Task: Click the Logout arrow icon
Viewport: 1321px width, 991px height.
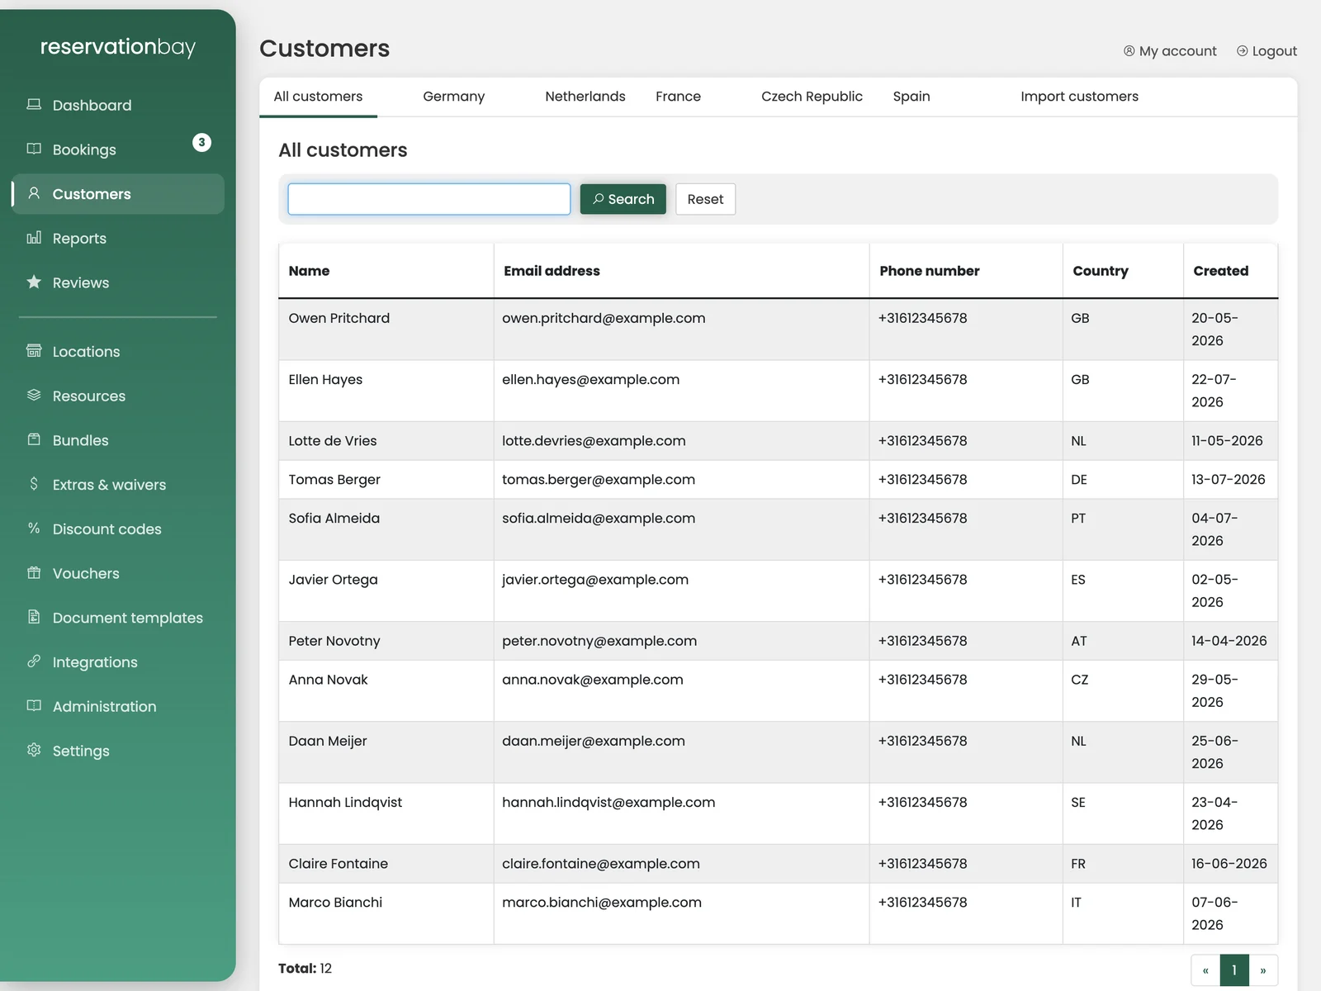Action: [x=1242, y=51]
